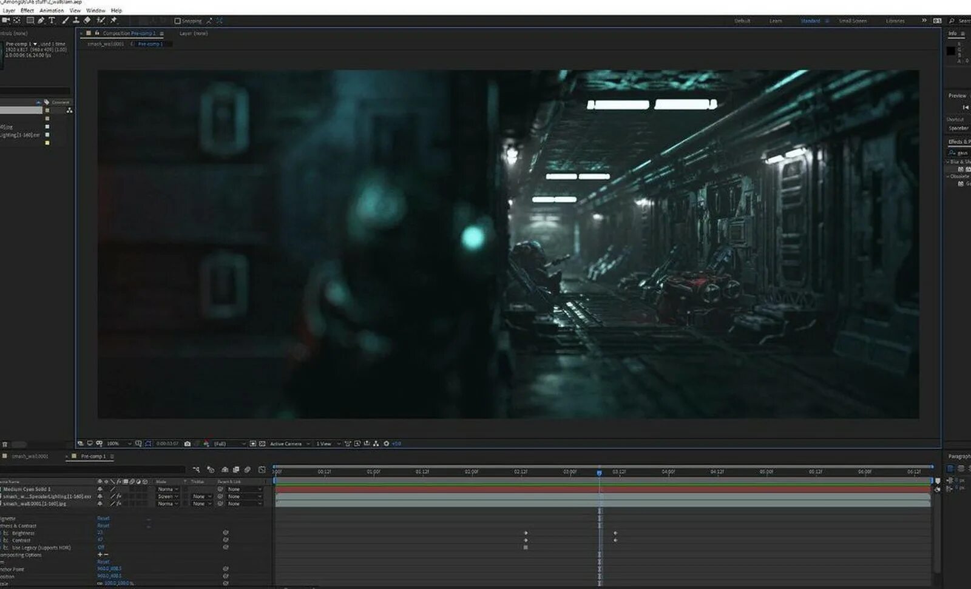Open parent None dropdown for Medium Cyan Solid

(x=245, y=489)
